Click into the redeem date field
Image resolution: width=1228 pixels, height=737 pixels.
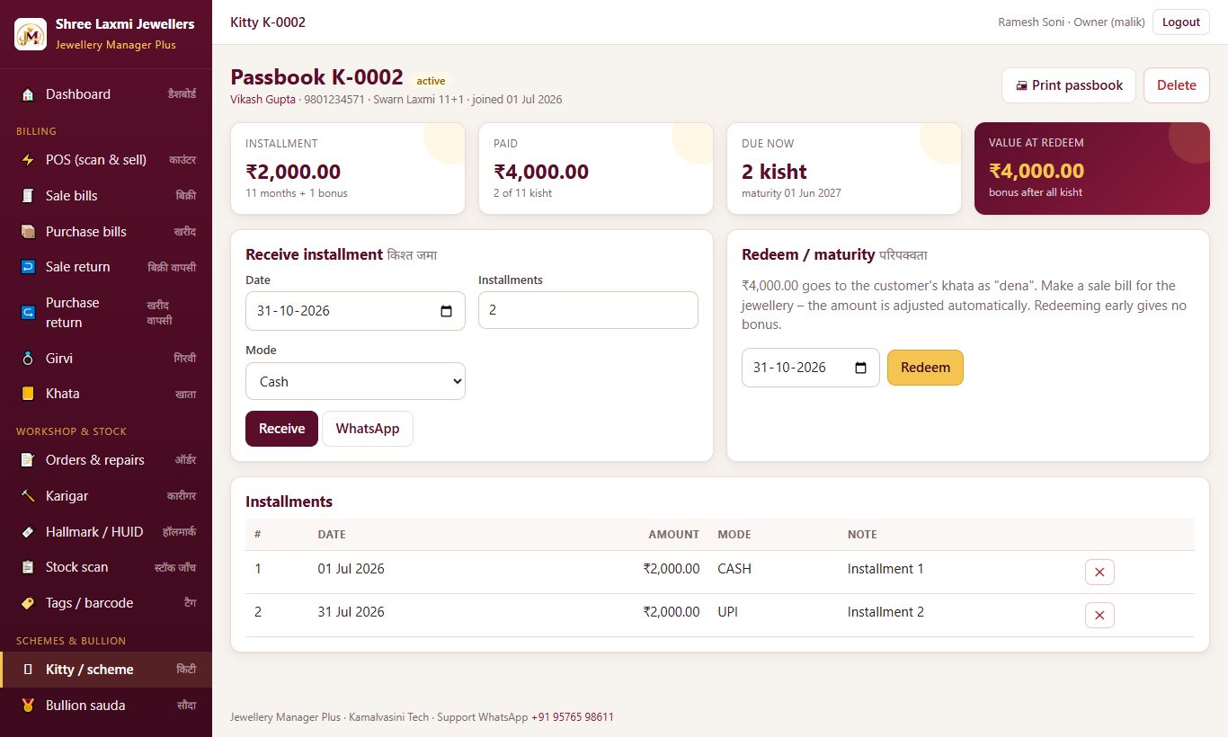tap(810, 368)
